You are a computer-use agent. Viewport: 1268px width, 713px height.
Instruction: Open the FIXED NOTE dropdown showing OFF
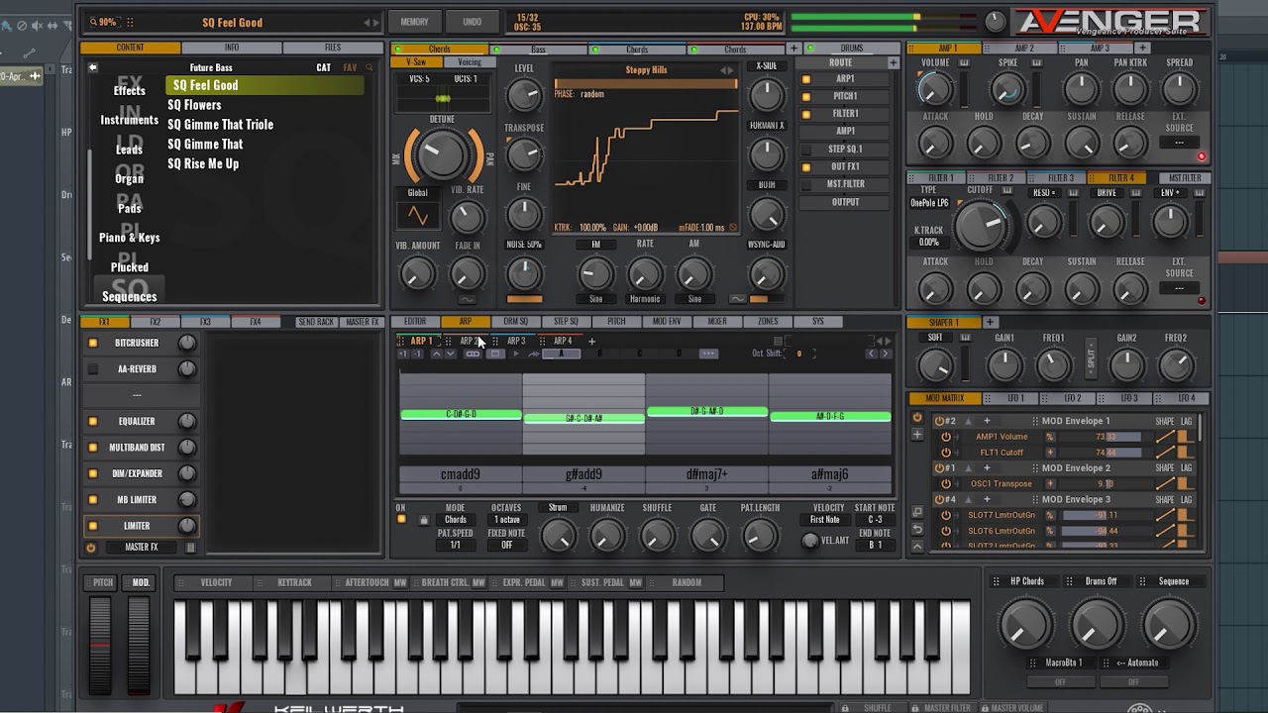[507, 545]
